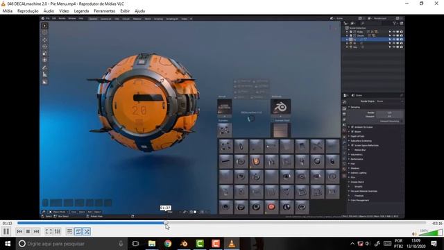Toggle VLC fullscreen mode

coord(49,231)
